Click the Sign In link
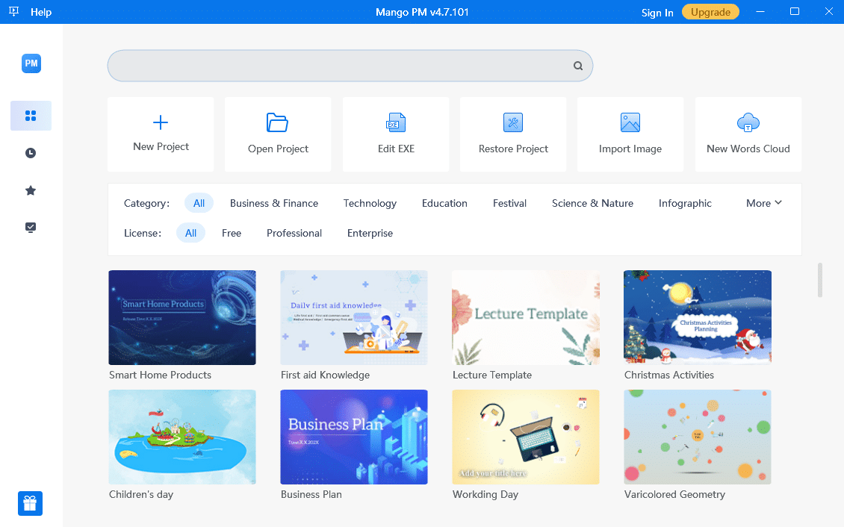Screen dimensions: 844x527 click(x=657, y=13)
